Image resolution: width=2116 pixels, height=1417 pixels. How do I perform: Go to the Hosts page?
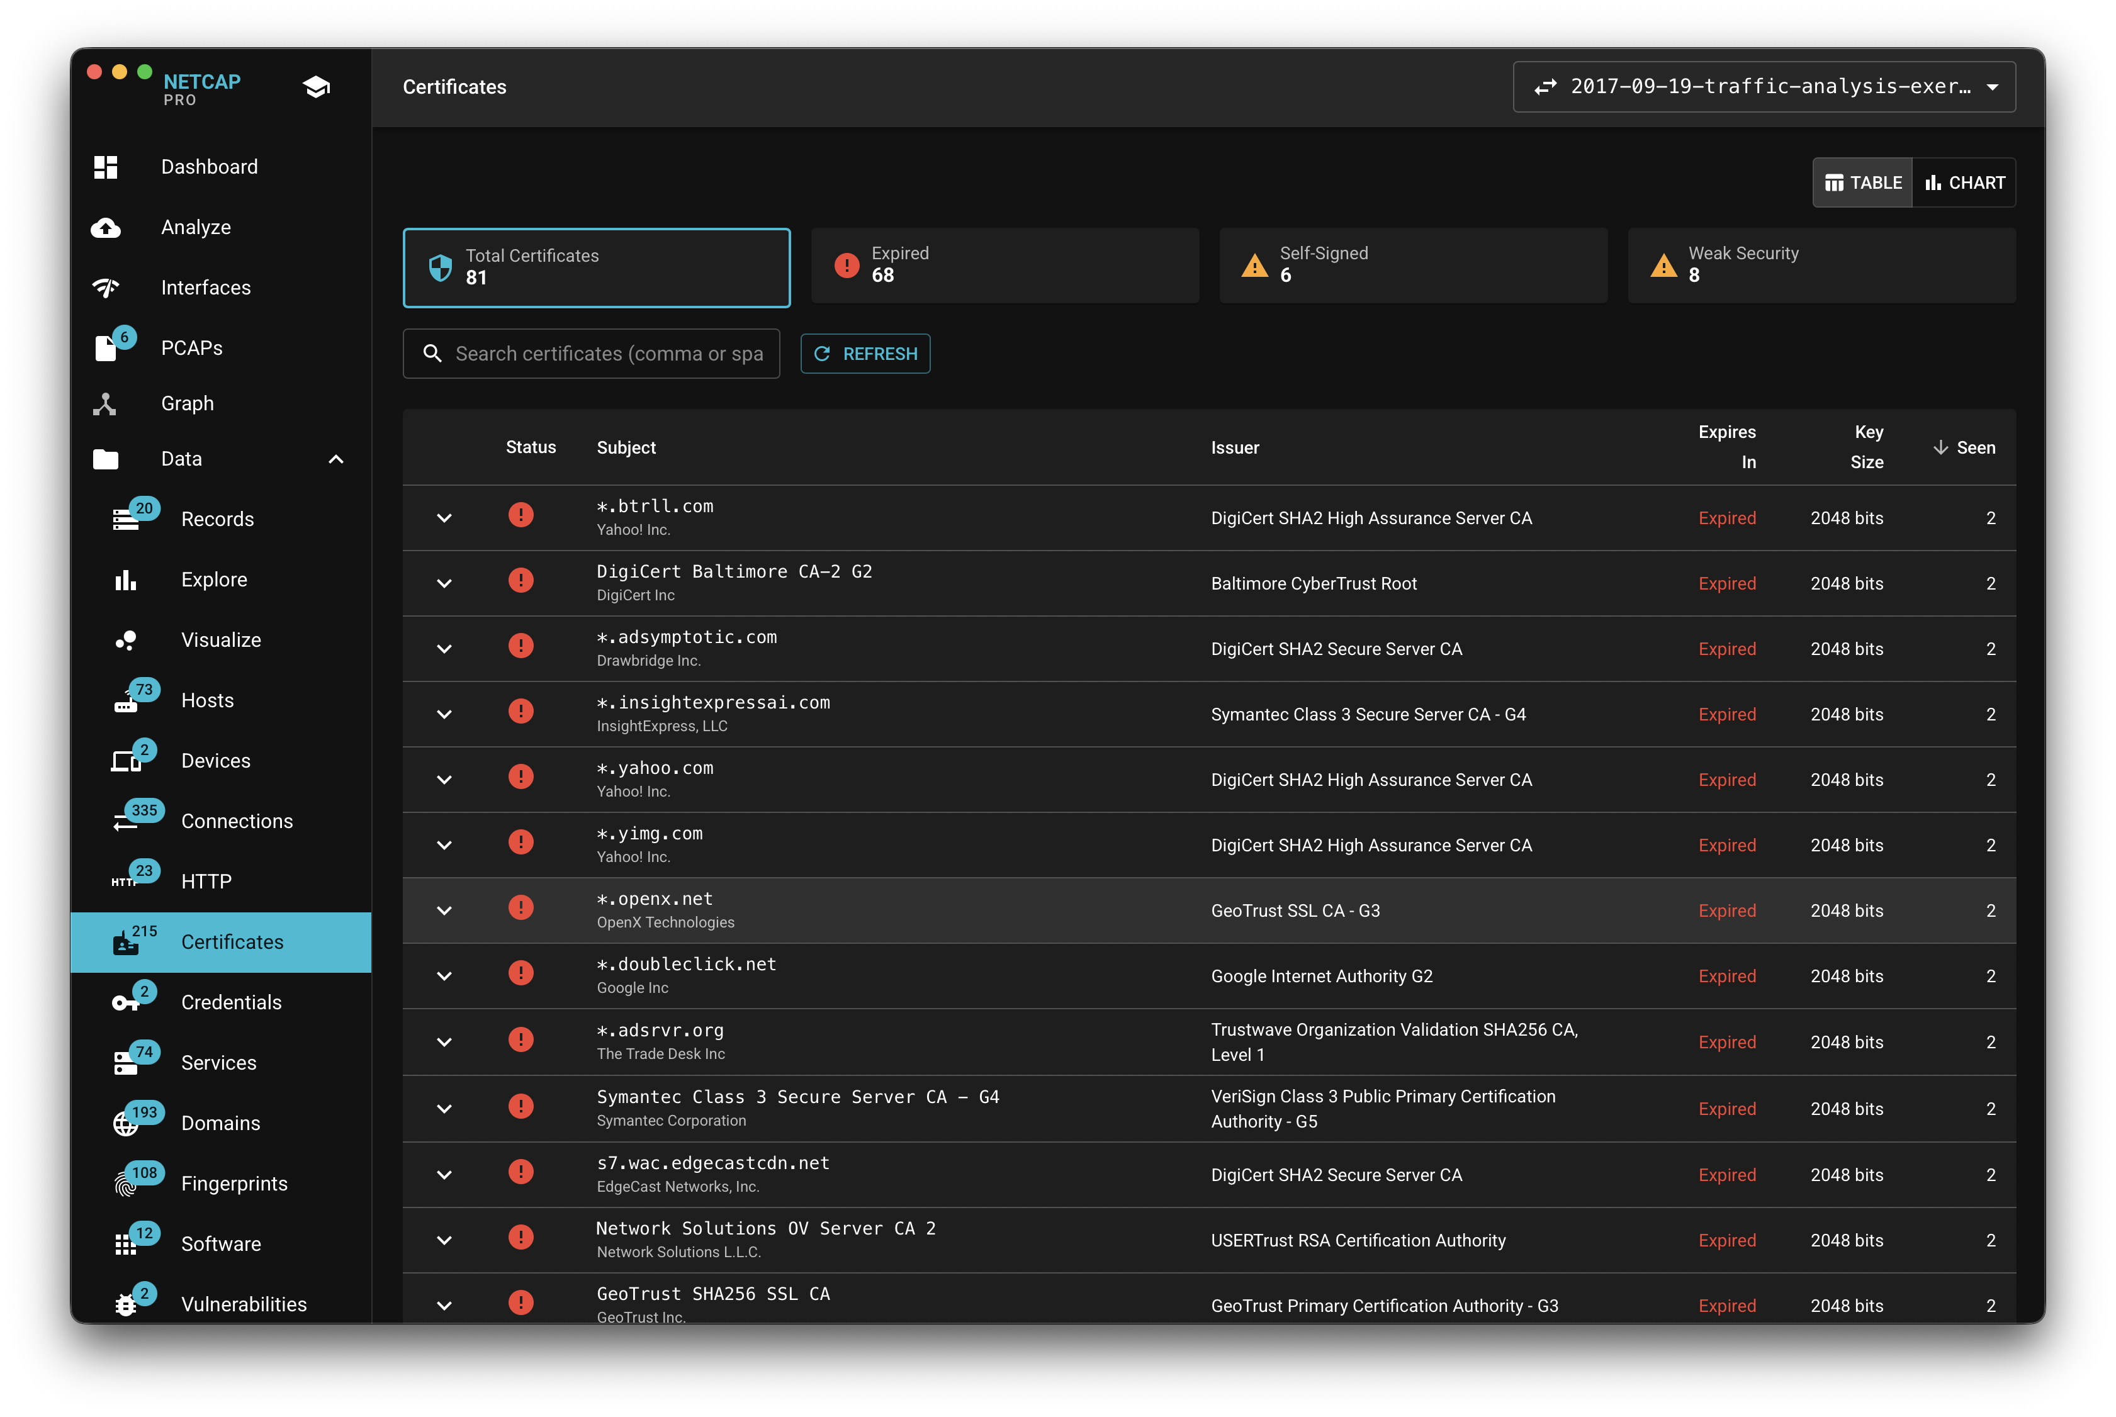pyautogui.click(x=220, y=700)
